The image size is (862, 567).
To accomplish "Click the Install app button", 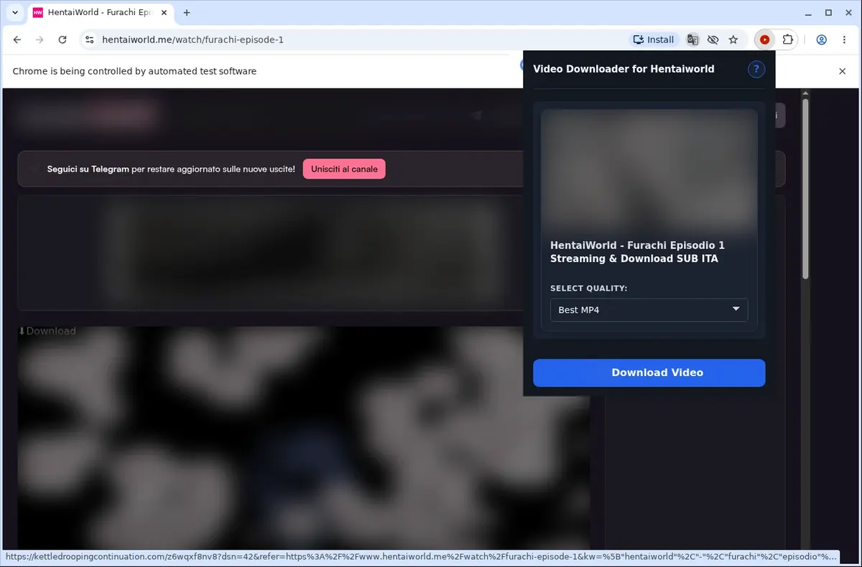I will click(x=653, y=40).
